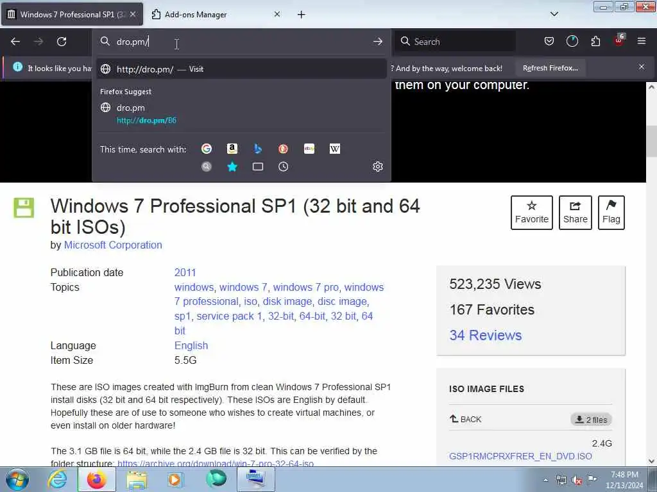Click the Favorite button
The image size is (657, 492).
click(x=531, y=213)
